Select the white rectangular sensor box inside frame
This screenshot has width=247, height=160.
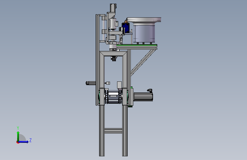[x=119, y=85]
